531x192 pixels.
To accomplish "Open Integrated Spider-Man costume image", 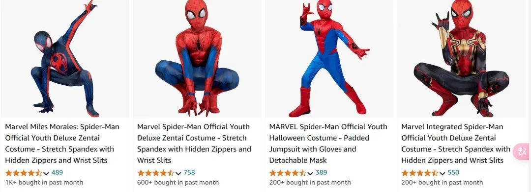I will tap(461, 59).
